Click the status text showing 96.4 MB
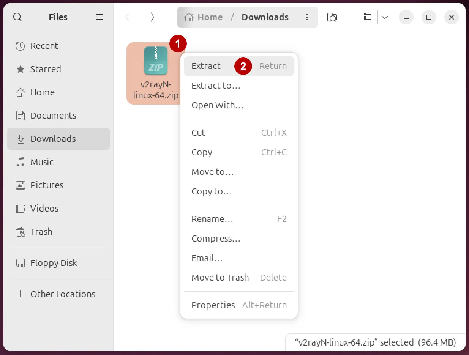The width and height of the screenshot is (469, 355). pyautogui.click(x=375, y=342)
